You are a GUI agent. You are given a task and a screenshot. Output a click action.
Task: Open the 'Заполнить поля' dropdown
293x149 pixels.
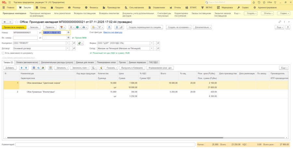(x=80, y=68)
